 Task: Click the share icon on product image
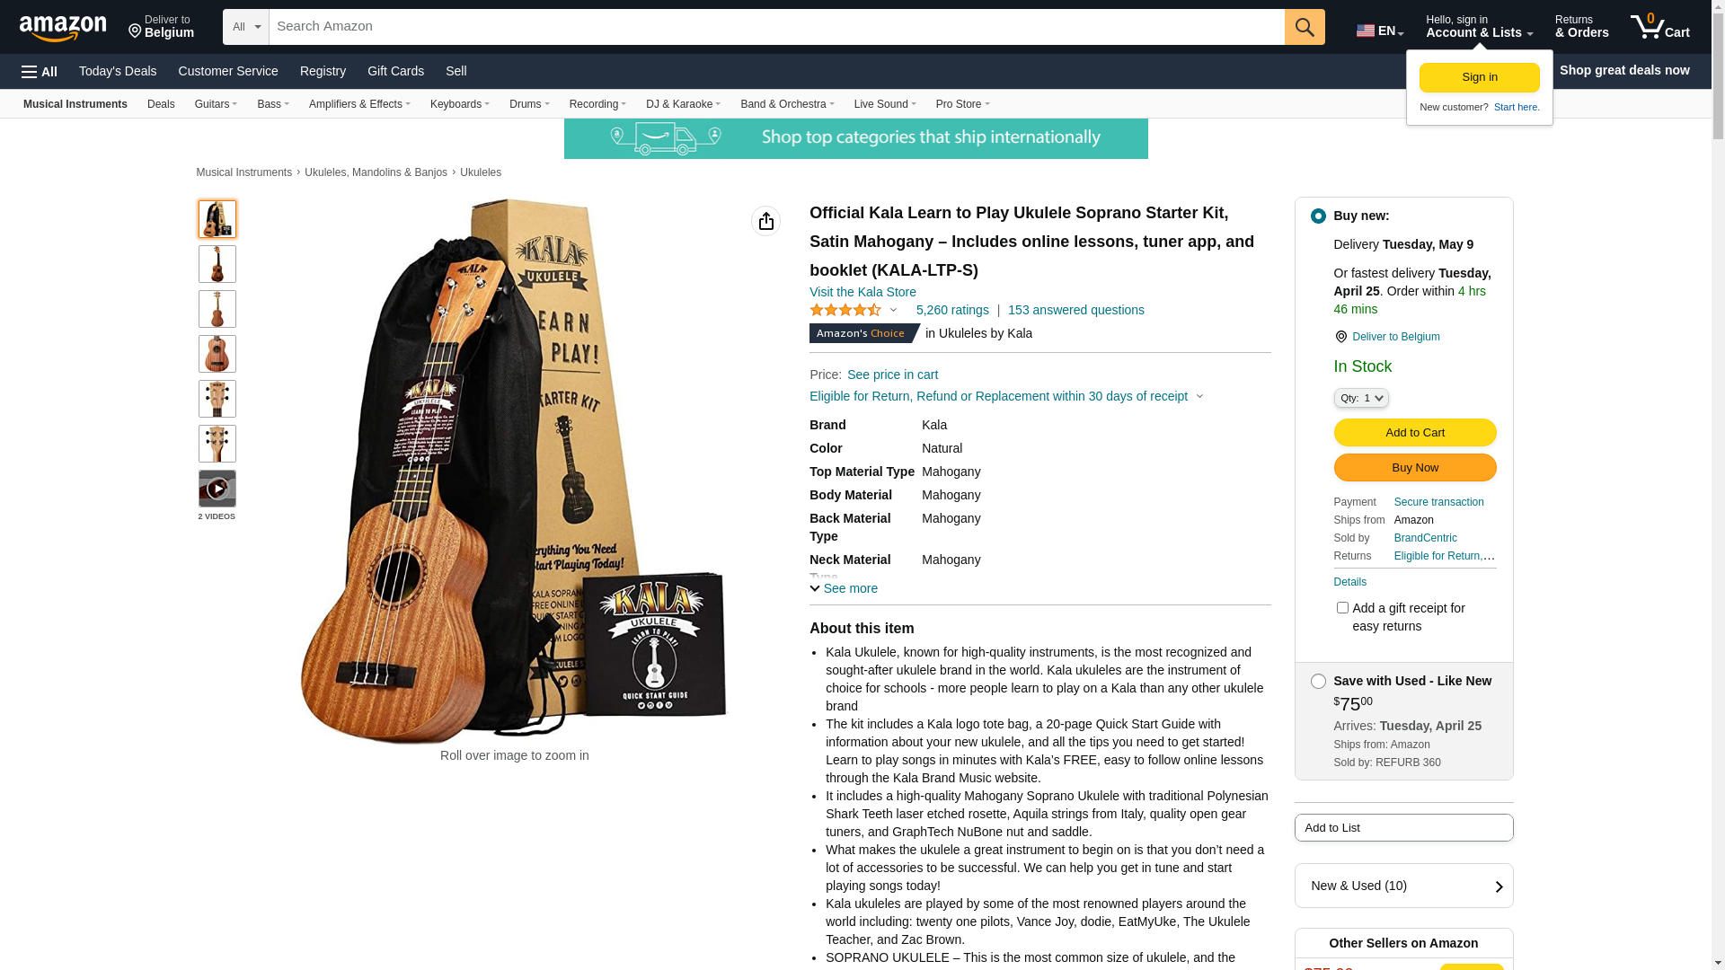(x=765, y=221)
